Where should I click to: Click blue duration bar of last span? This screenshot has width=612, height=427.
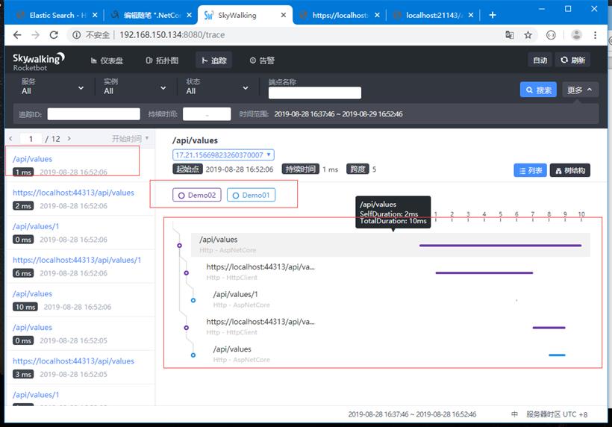[x=557, y=355]
